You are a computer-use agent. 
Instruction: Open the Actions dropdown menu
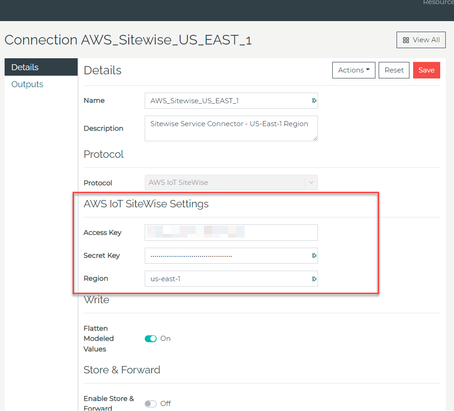point(353,70)
